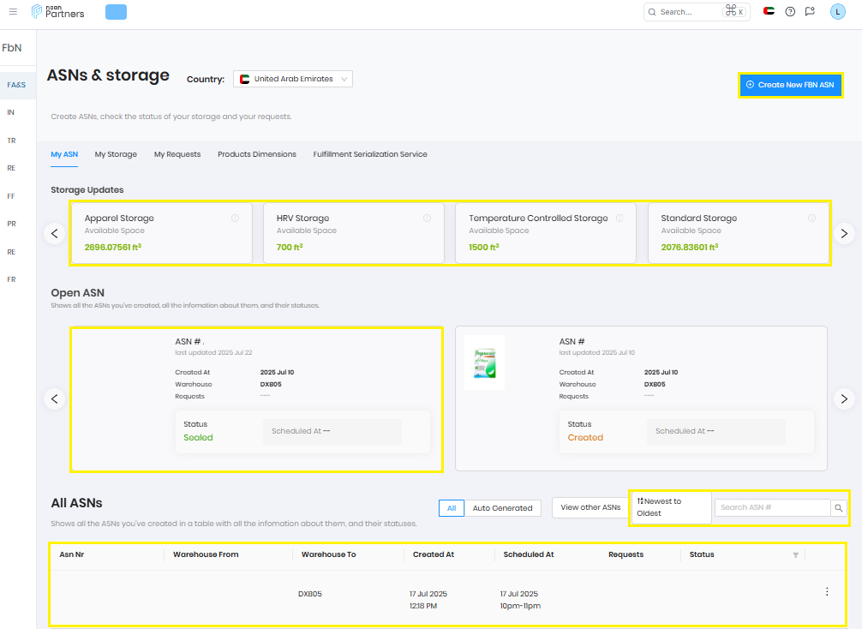Viewport: 862px width, 629px height.
Task: Click the DXB05 cell in the table row
Action: click(310, 594)
